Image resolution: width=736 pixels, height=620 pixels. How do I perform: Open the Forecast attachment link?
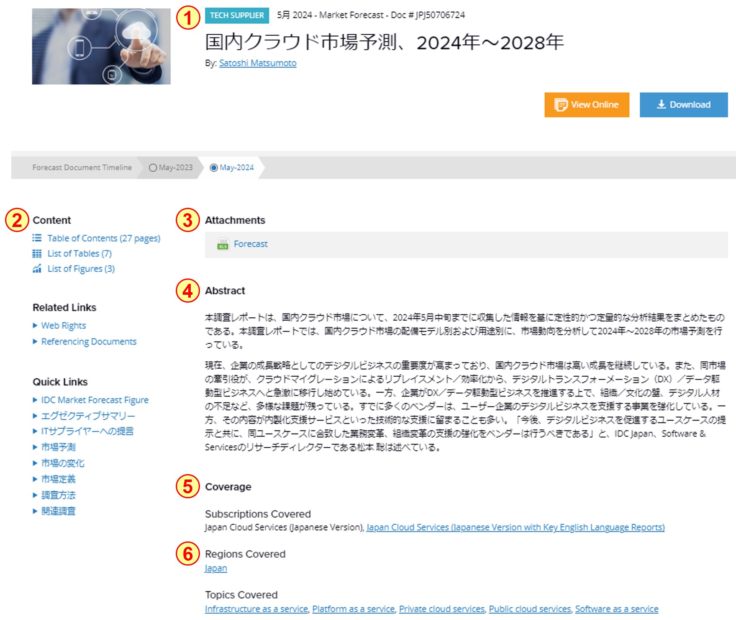[251, 244]
